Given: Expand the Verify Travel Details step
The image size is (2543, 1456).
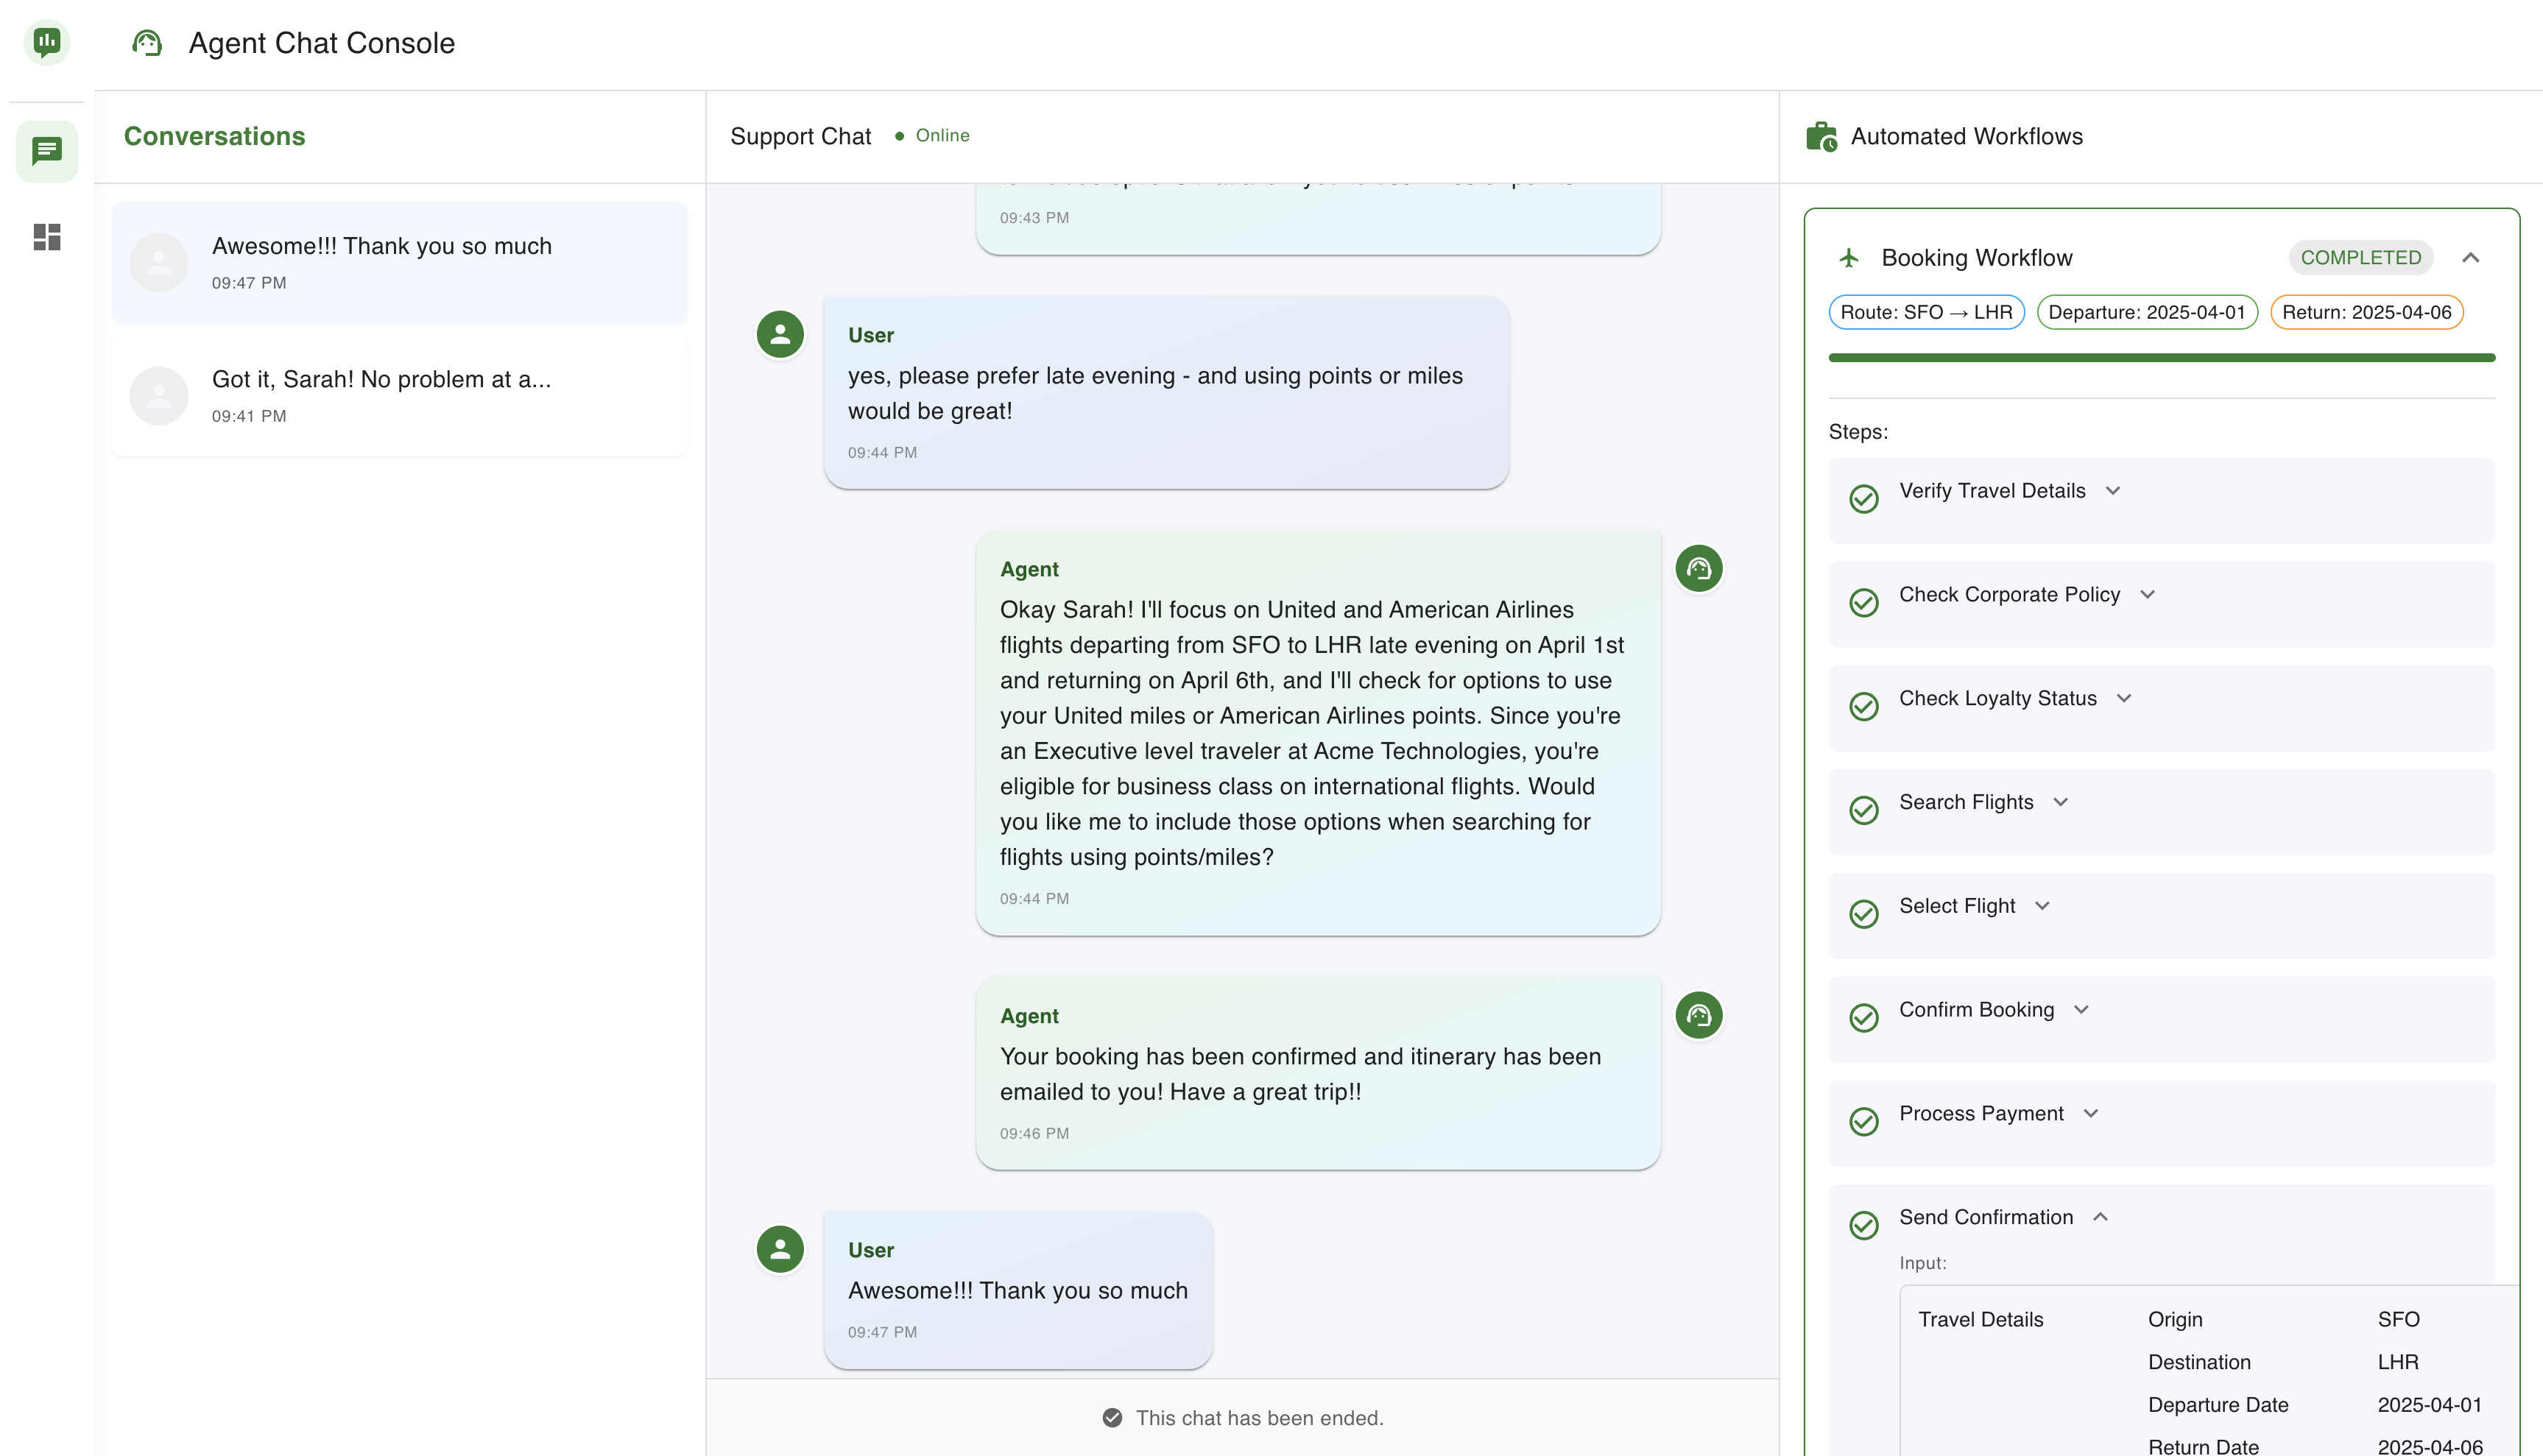Looking at the screenshot, I should [2113, 491].
